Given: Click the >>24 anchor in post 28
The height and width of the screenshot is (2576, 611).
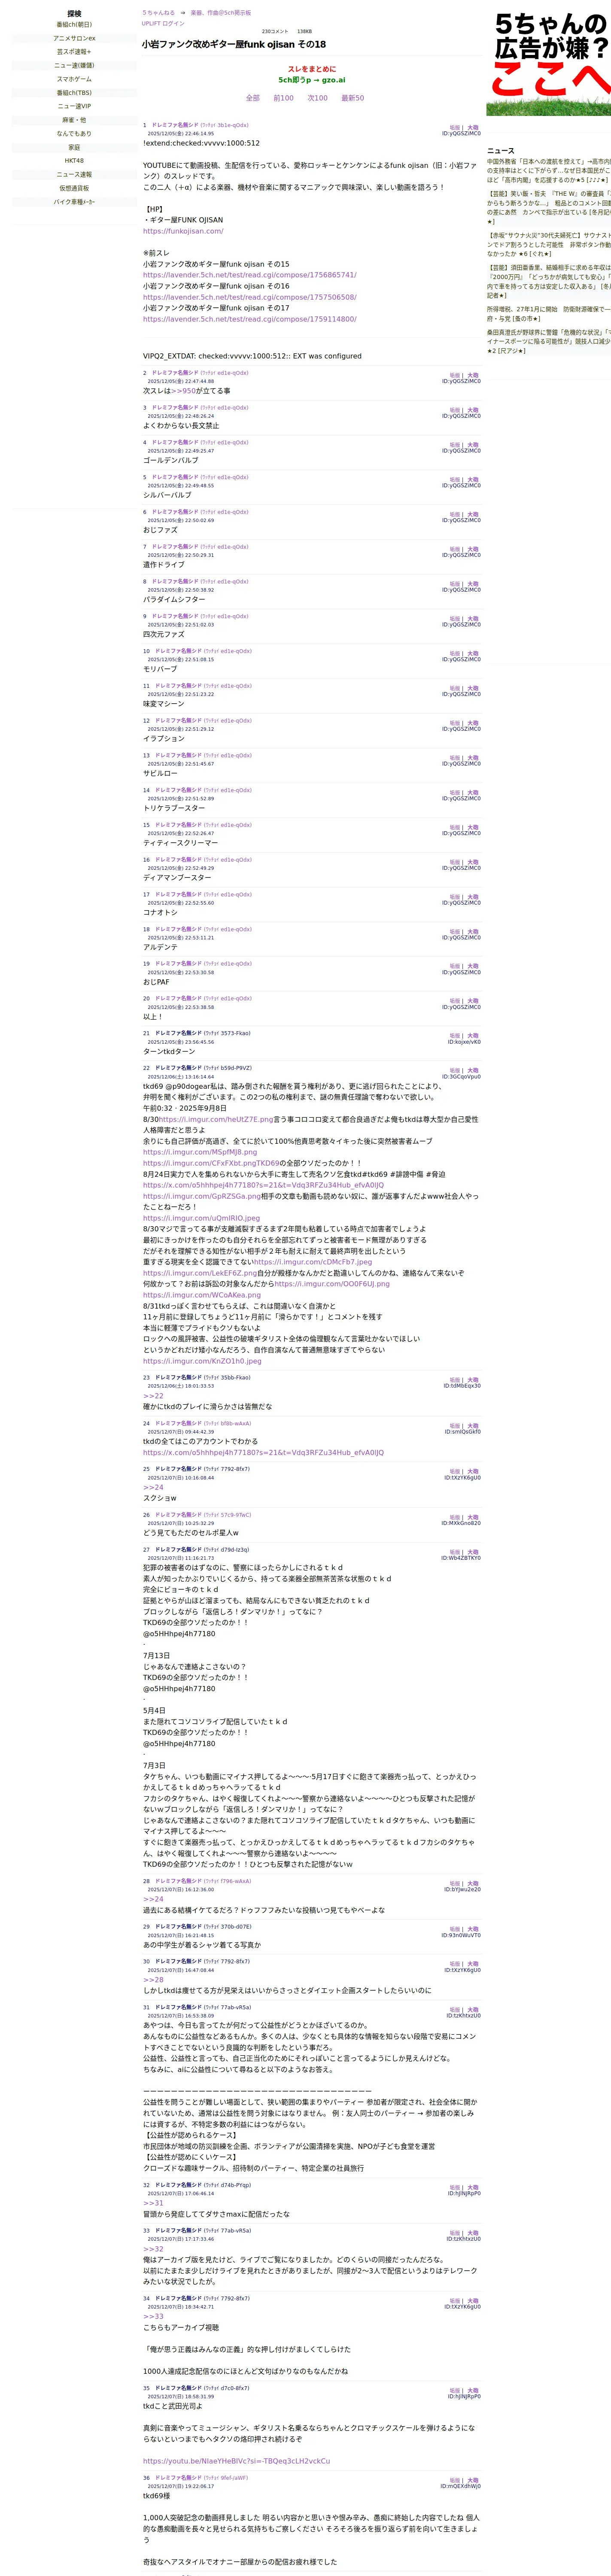Looking at the screenshot, I should 153,1899.
